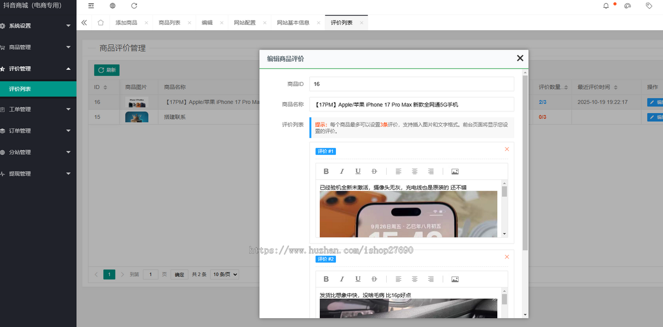The height and width of the screenshot is (327, 663).
Task: Insert image in 评价 #2 editor
Action: [x=455, y=279]
